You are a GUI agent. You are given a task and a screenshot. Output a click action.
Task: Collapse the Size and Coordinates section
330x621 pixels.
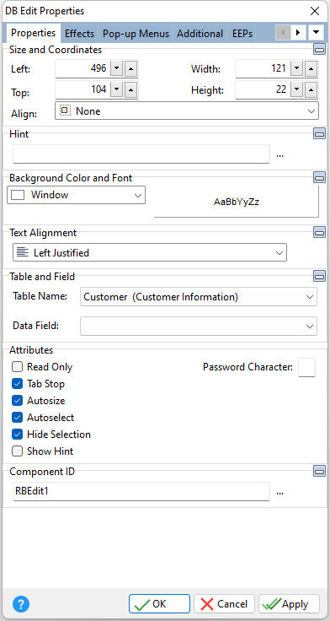click(x=319, y=49)
